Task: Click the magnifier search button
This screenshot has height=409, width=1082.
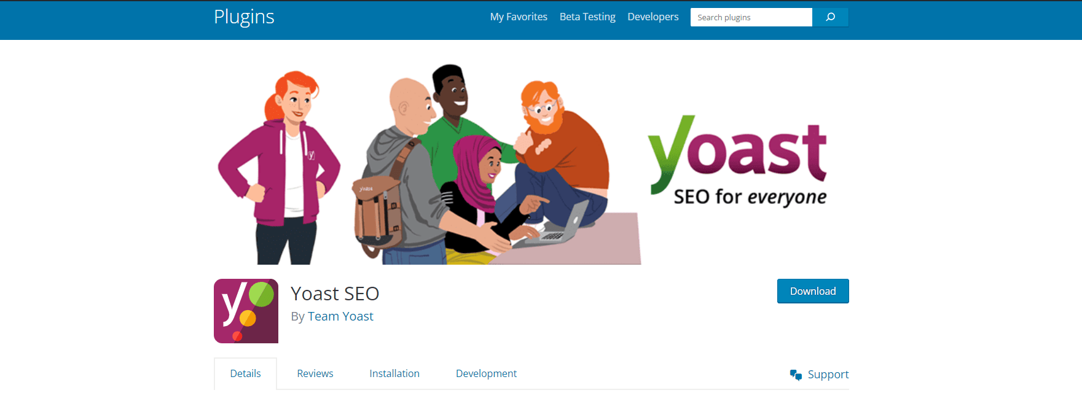Action: pyautogui.click(x=830, y=17)
